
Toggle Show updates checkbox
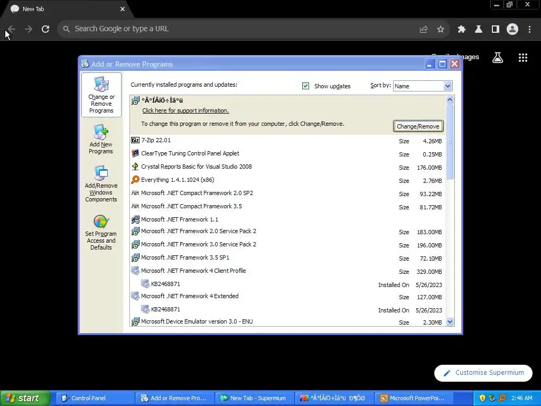pyautogui.click(x=305, y=86)
